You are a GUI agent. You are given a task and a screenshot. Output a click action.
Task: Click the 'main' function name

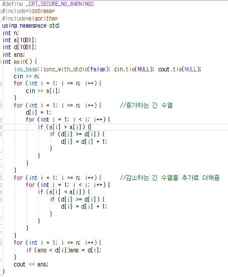tap(20, 62)
